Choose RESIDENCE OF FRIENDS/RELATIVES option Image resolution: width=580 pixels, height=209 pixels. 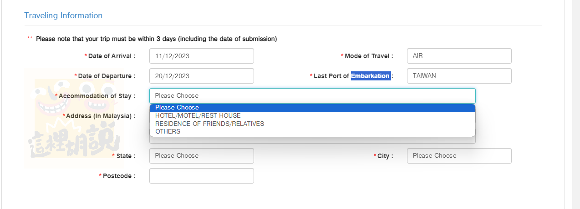(312, 124)
